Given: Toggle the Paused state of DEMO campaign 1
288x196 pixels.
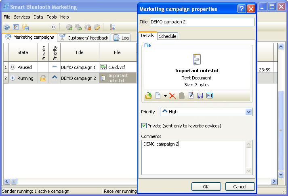Looking at the screenshot, I should (x=13, y=67).
